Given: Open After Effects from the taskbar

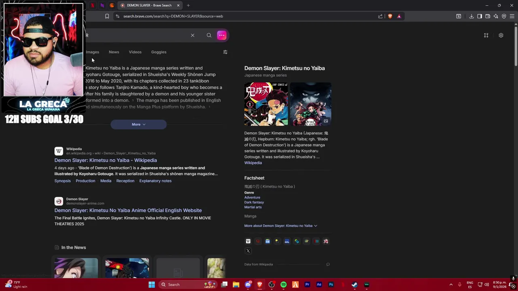Looking at the screenshot, I should (x=319, y=285).
